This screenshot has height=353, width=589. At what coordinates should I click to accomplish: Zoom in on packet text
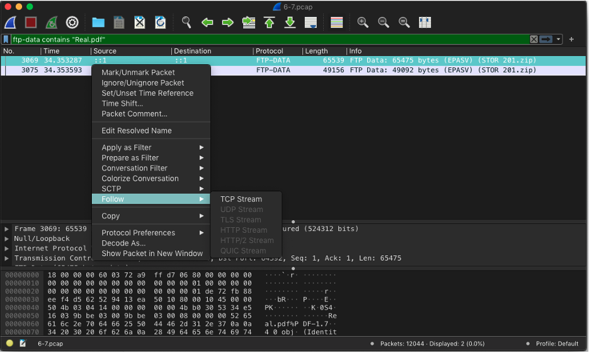[x=362, y=23]
